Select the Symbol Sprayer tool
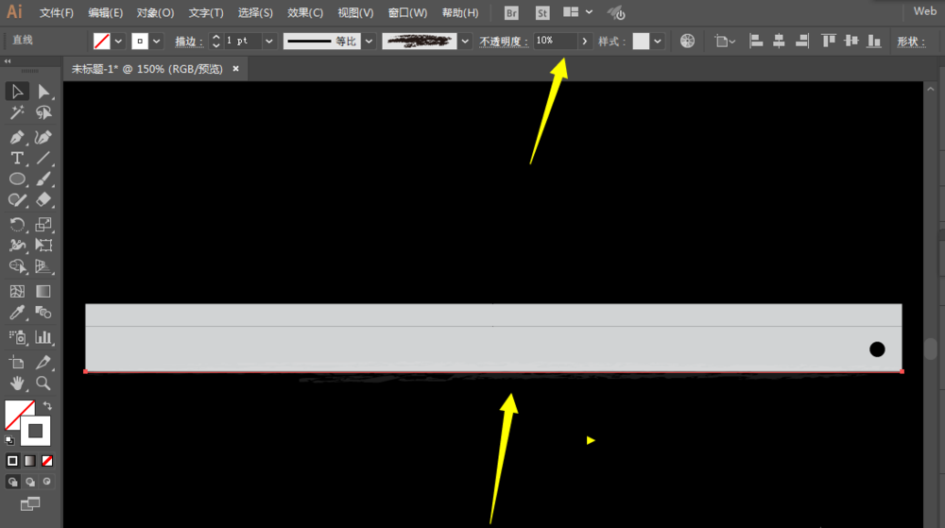945x528 pixels. 17,337
